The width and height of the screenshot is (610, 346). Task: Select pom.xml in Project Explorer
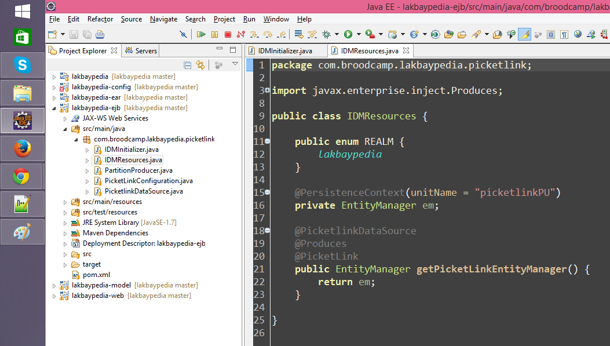click(97, 274)
